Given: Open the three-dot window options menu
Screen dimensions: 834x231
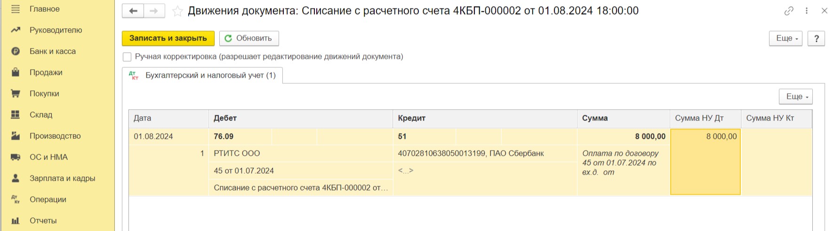Looking at the screenshot, I should (807, 11).
